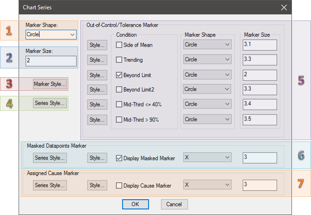Click the Beyond Limit marker size field

259,75
